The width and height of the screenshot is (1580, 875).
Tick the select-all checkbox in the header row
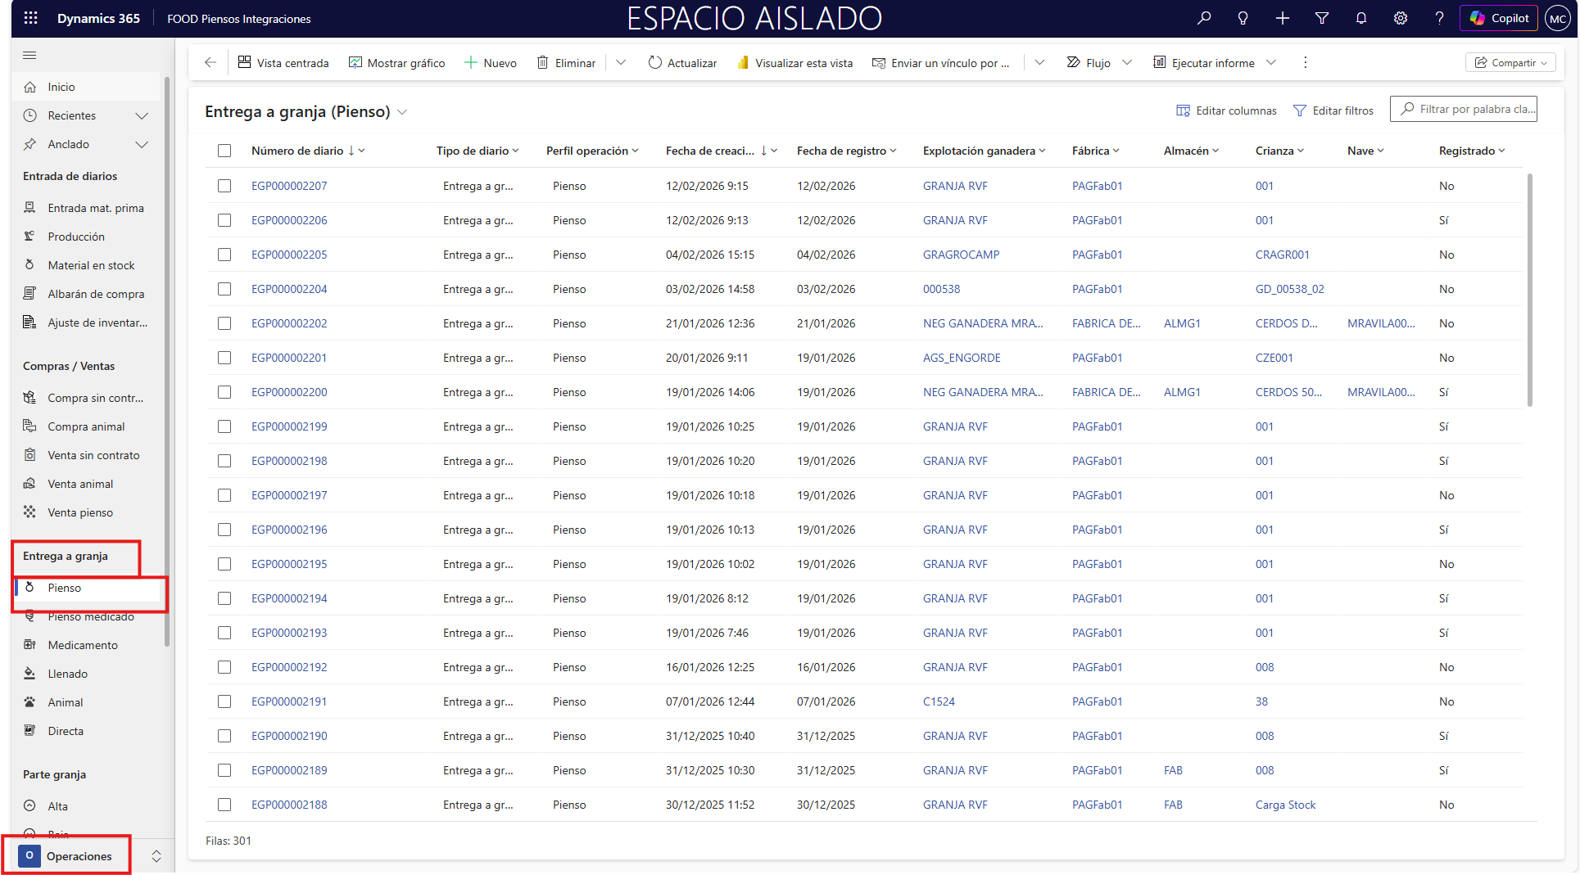(x=224, y=151)
